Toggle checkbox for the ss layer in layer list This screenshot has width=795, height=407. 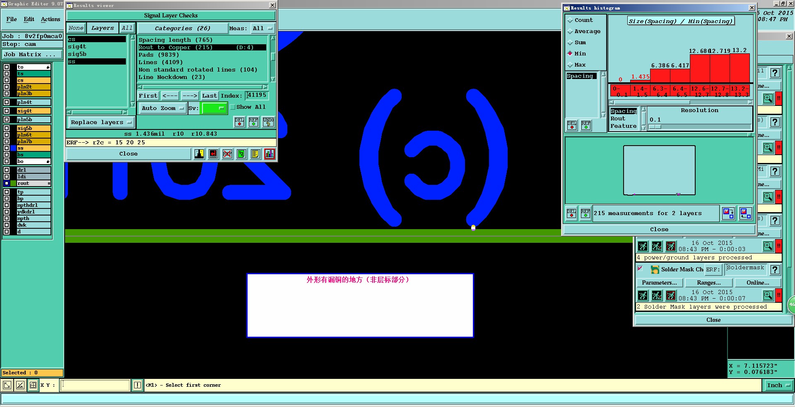(7, 148)
